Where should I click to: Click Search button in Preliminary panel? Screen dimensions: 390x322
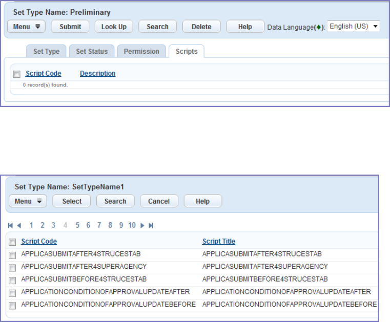(x=158, y=27)
